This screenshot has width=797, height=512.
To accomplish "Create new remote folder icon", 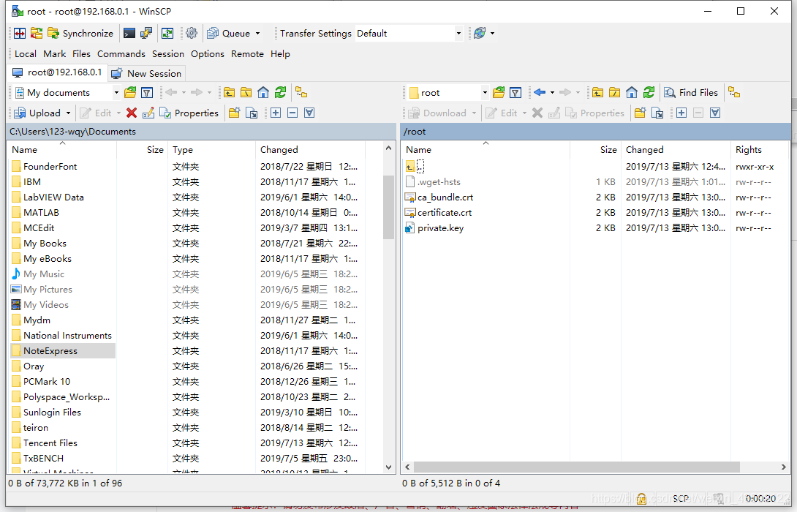I will click(641, 113).
